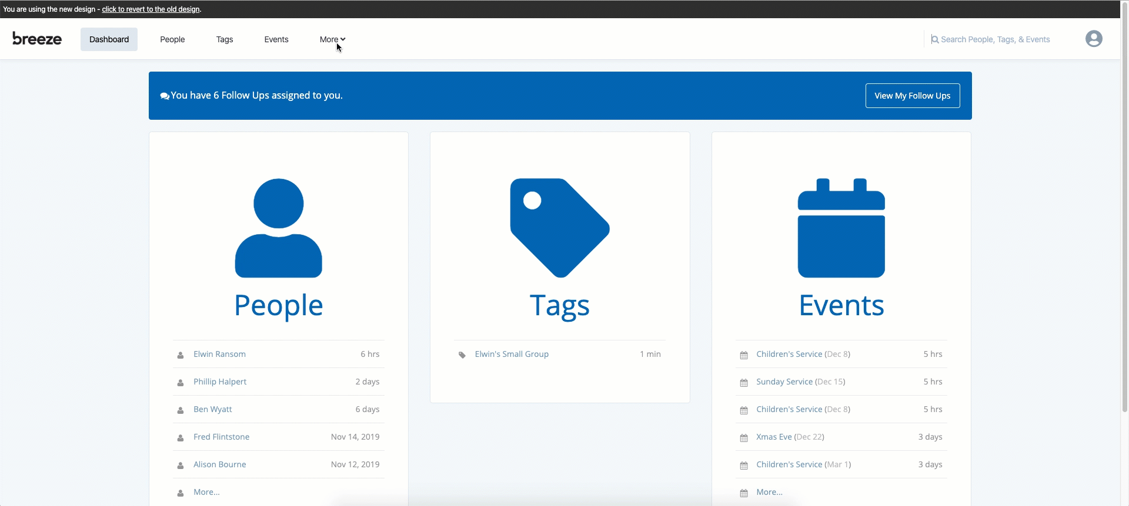
Task: Click tag icon beside Elwin's Small Group
Action: [x=462, y=355]
